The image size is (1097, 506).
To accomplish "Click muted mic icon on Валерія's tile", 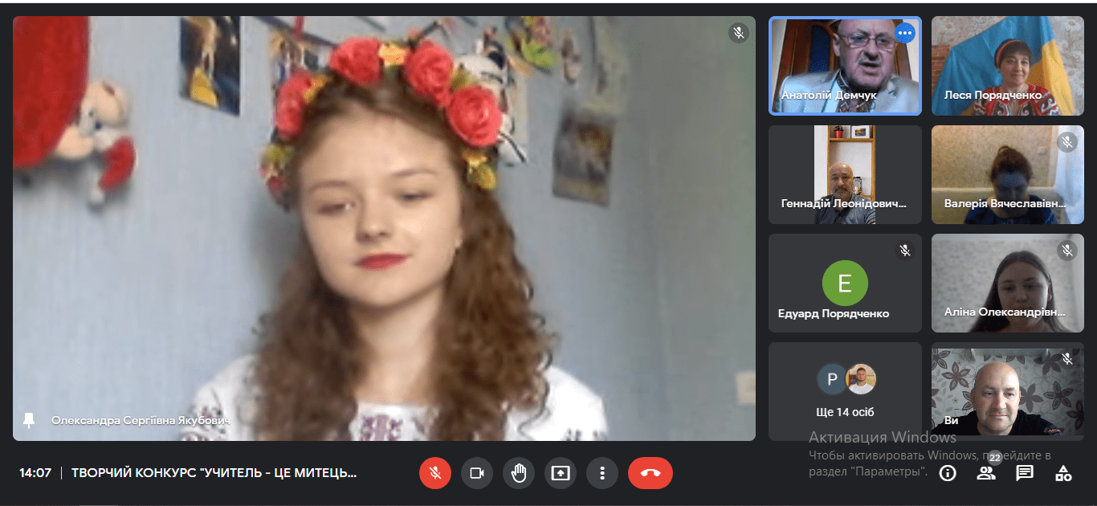I will 1066,142.
